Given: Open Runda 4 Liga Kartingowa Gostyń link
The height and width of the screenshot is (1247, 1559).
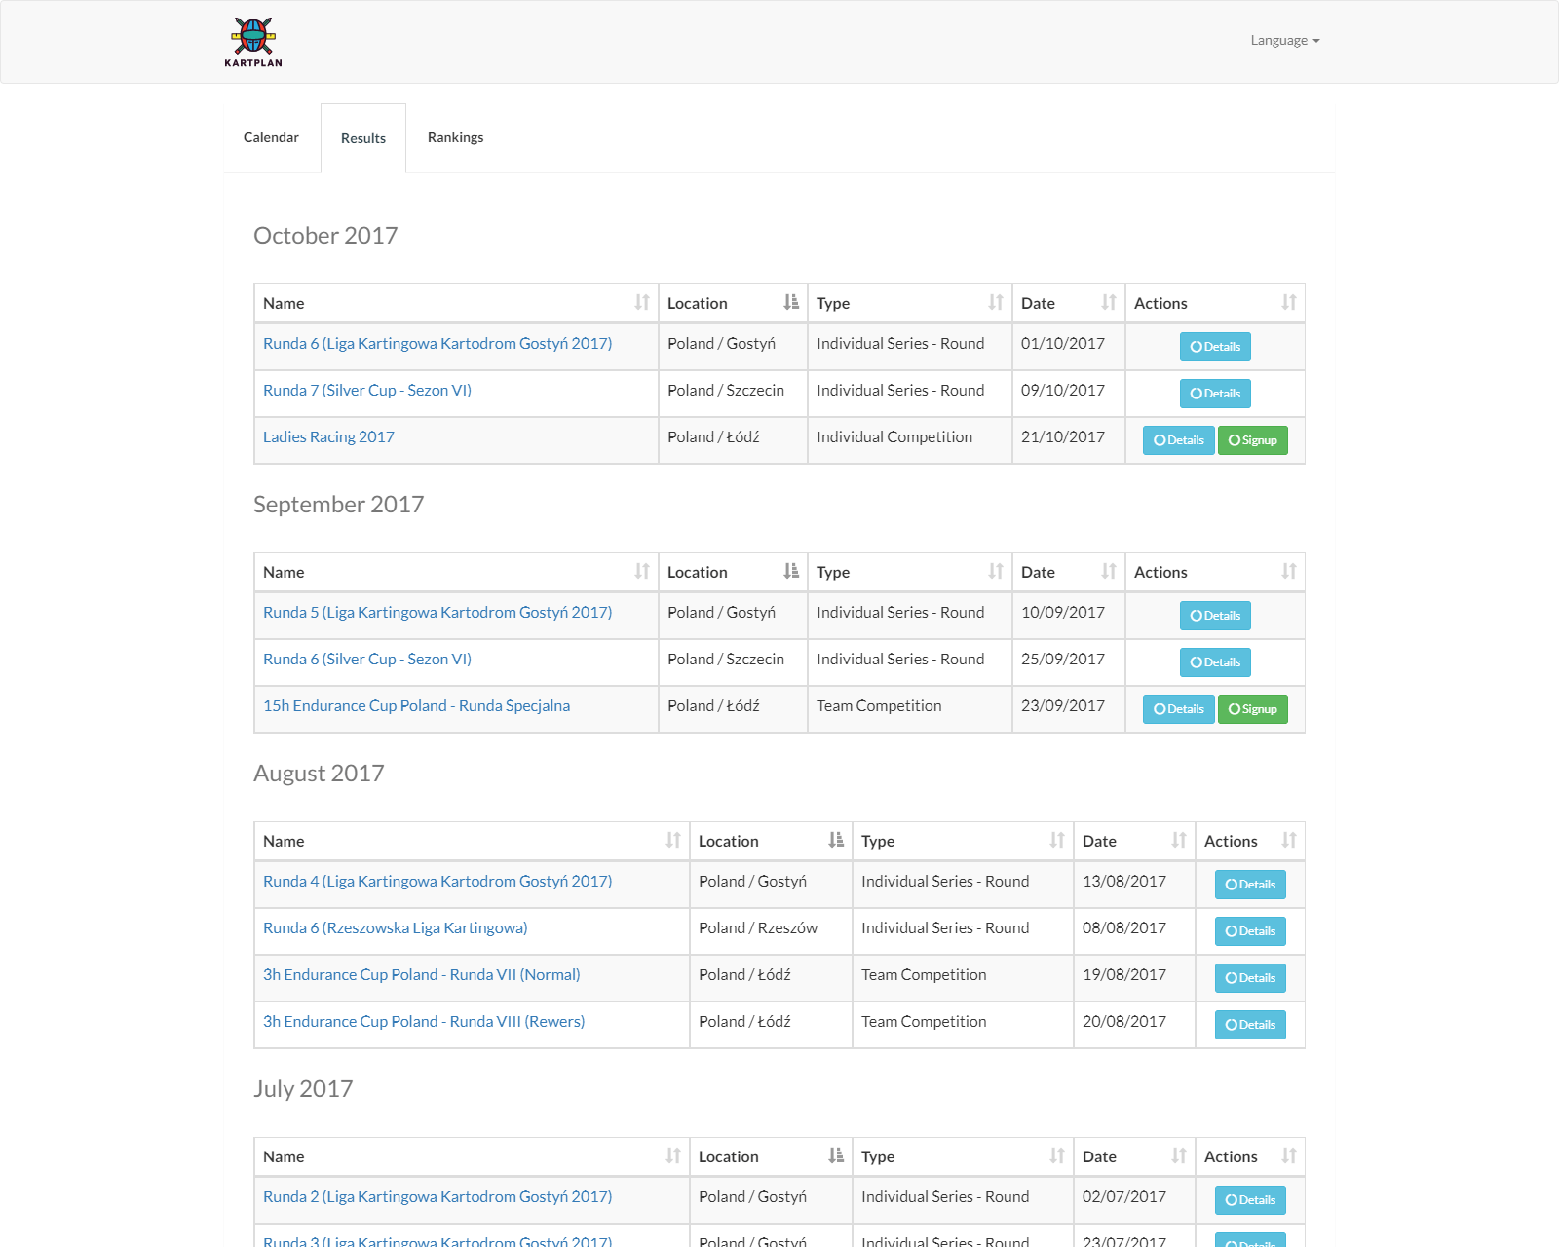Looking at the screenshot, I should pyautogui.click(x=437, y=882).
